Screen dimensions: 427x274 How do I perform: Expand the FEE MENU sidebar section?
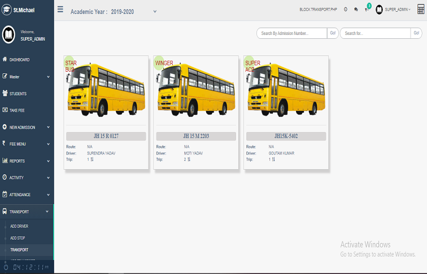coord(27,144)
